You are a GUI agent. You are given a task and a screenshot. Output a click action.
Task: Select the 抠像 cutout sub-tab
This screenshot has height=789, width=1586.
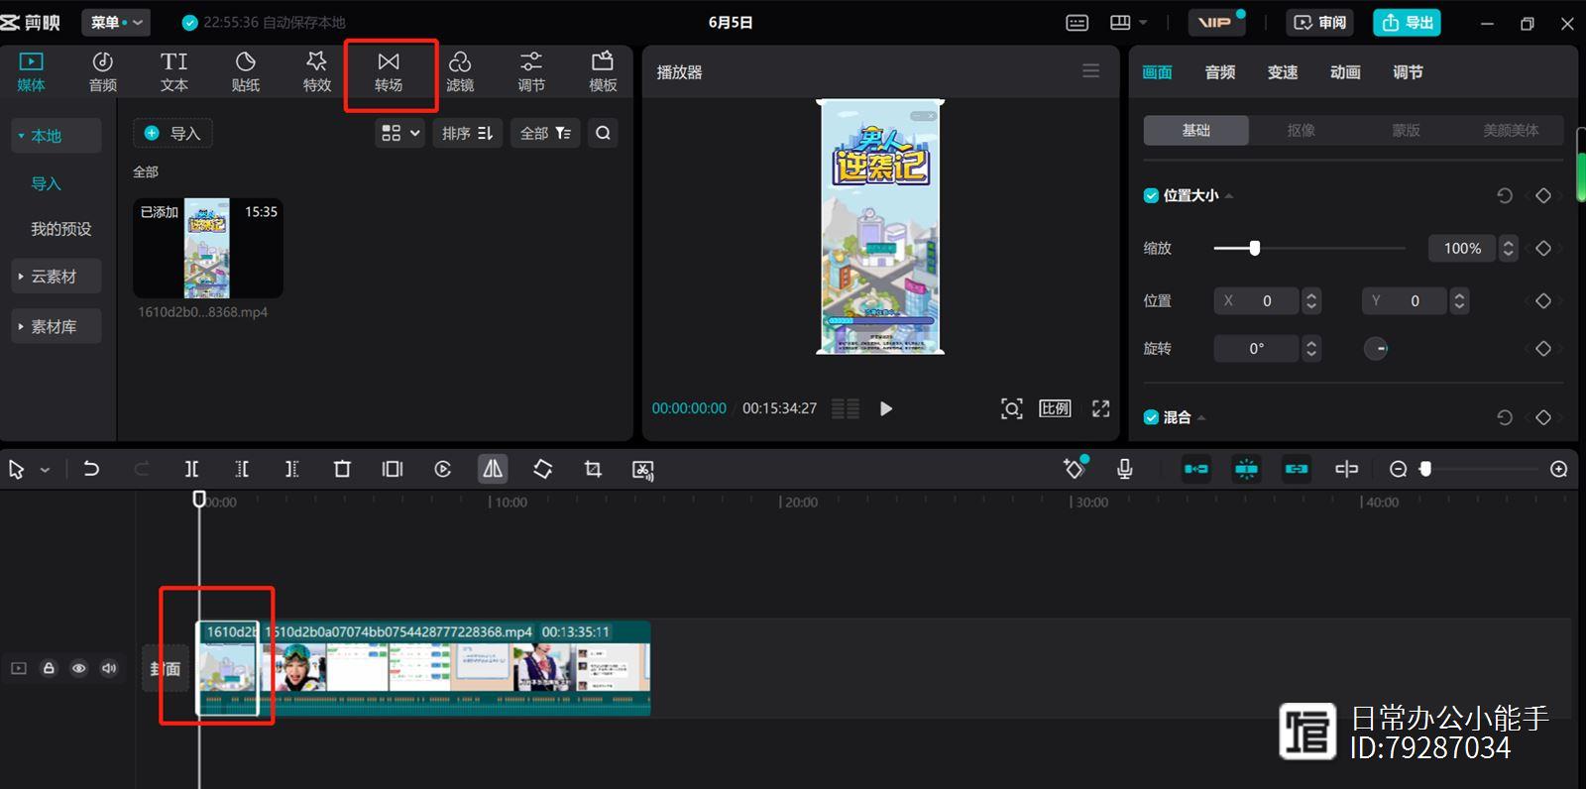click(1301, 130)
